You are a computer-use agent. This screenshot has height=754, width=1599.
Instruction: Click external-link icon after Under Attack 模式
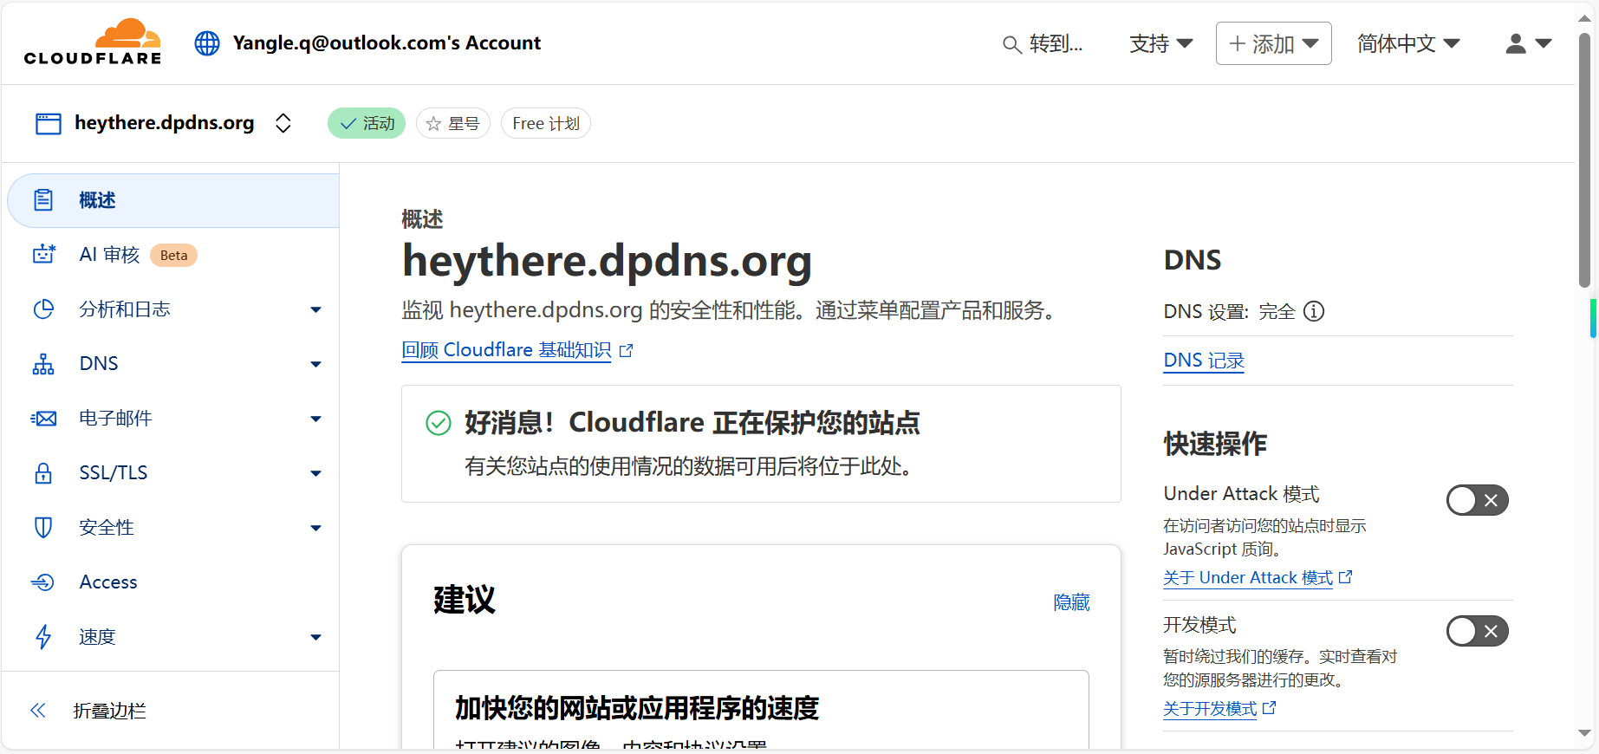(x=1346, y=577)
